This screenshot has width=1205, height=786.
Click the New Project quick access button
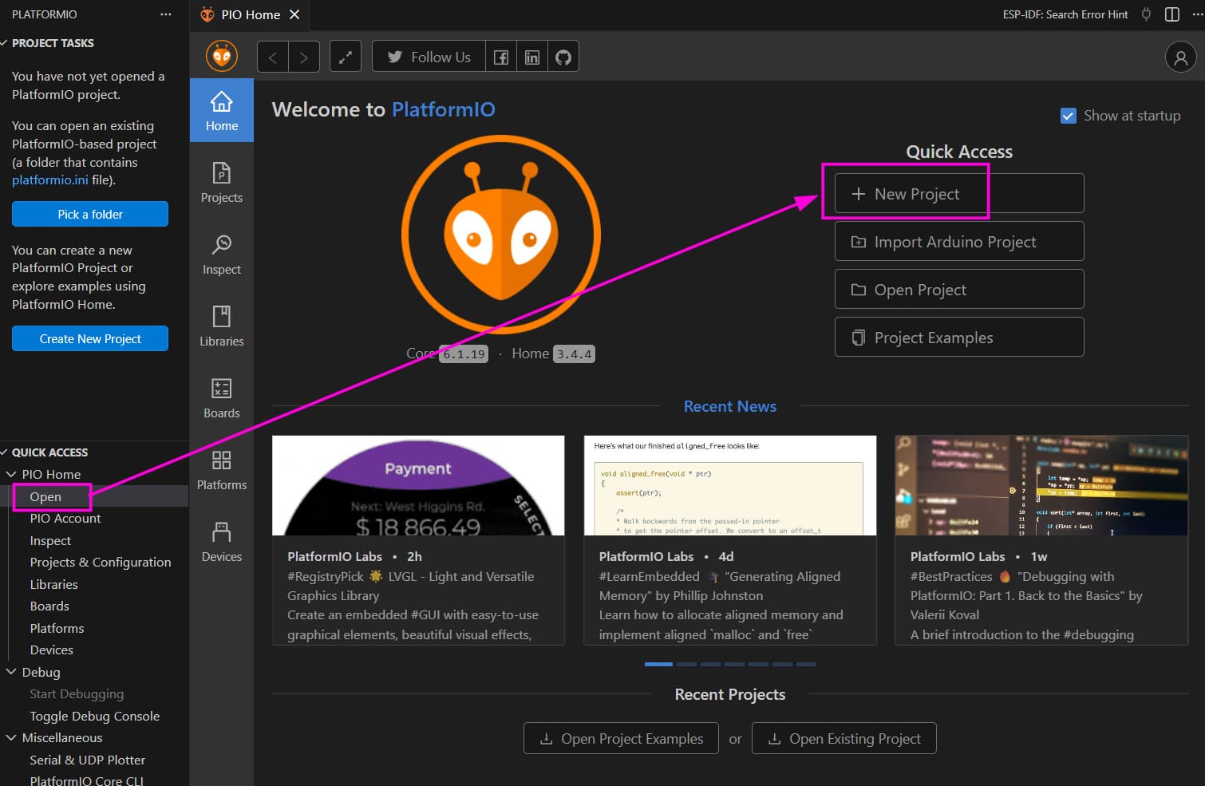(959, 193)
